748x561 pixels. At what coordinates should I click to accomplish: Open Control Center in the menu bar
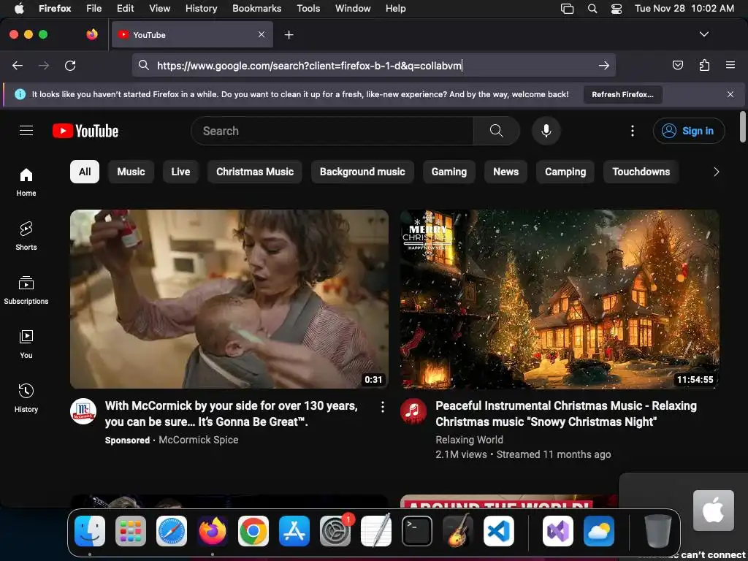[617, 9]
